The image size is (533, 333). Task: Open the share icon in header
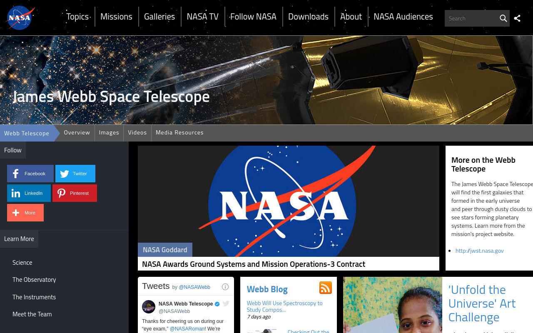point(517,18)
